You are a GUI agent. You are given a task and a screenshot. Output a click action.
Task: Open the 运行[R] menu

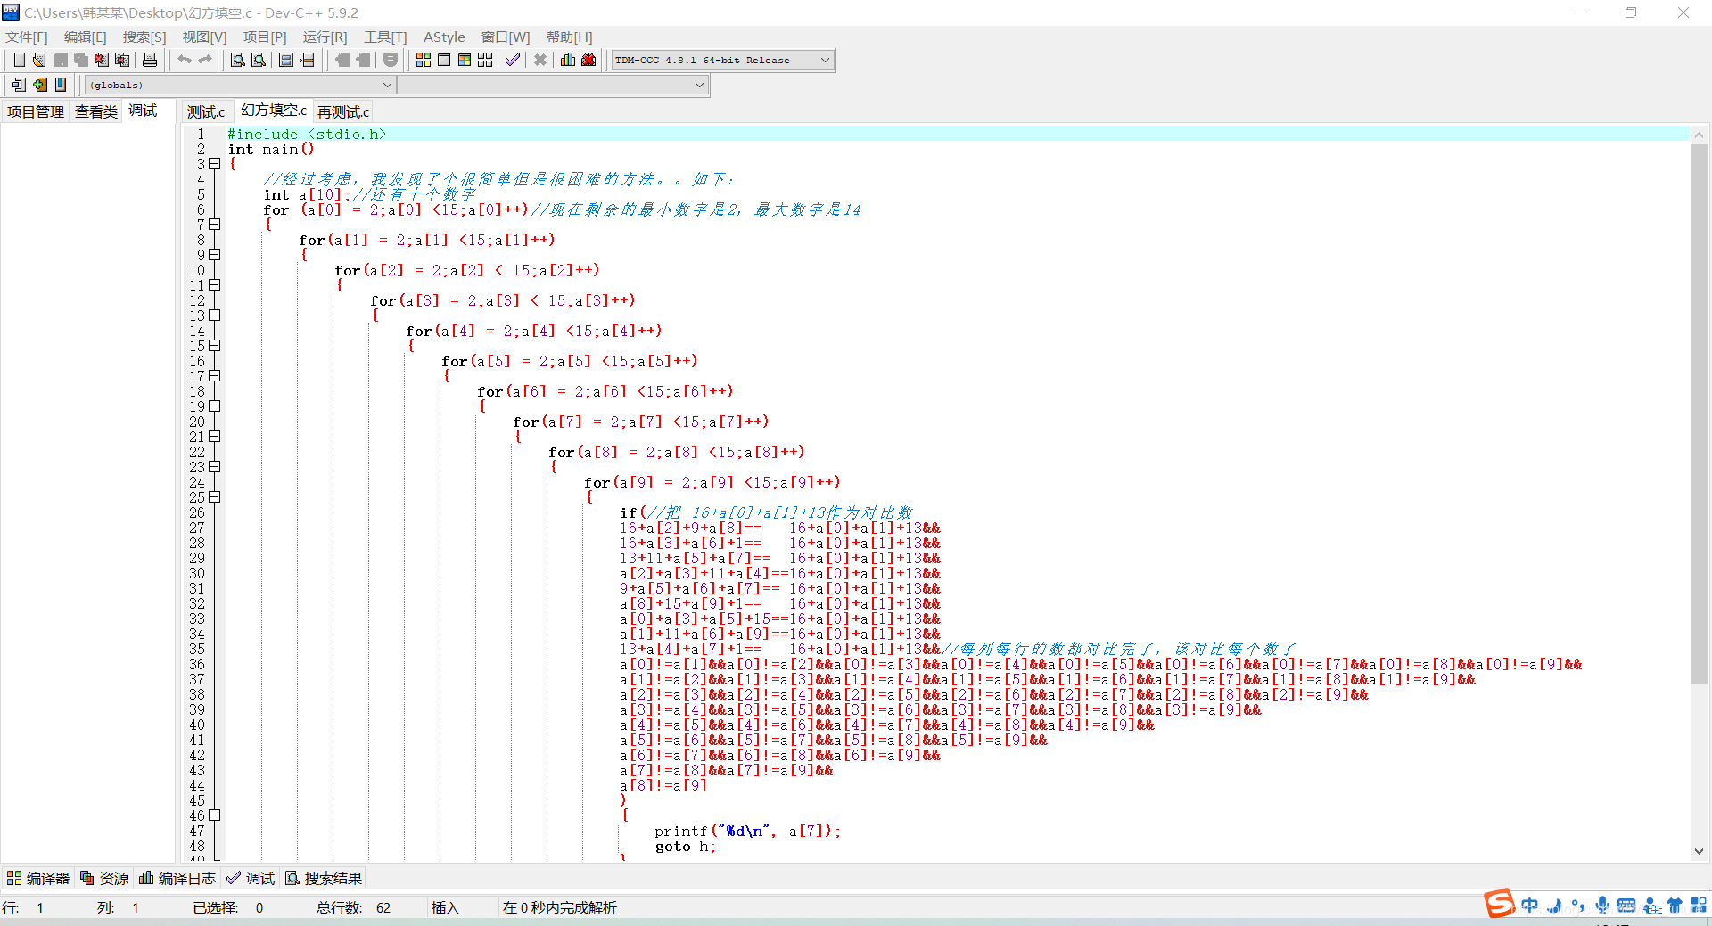325,37
